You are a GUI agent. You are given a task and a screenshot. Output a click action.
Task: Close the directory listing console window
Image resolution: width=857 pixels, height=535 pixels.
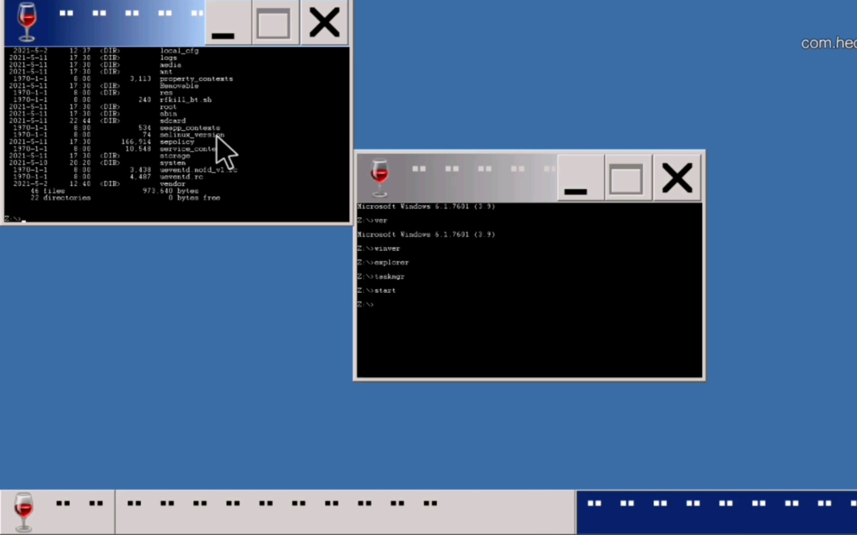[x=324, y=23]
